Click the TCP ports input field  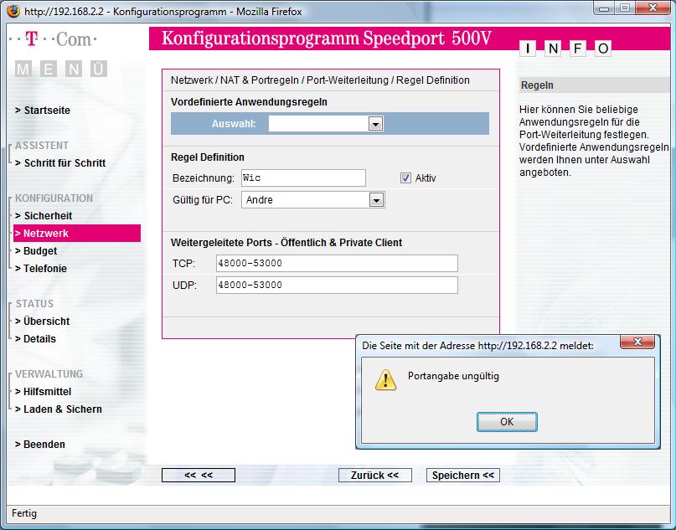click(x=337, y=263)
